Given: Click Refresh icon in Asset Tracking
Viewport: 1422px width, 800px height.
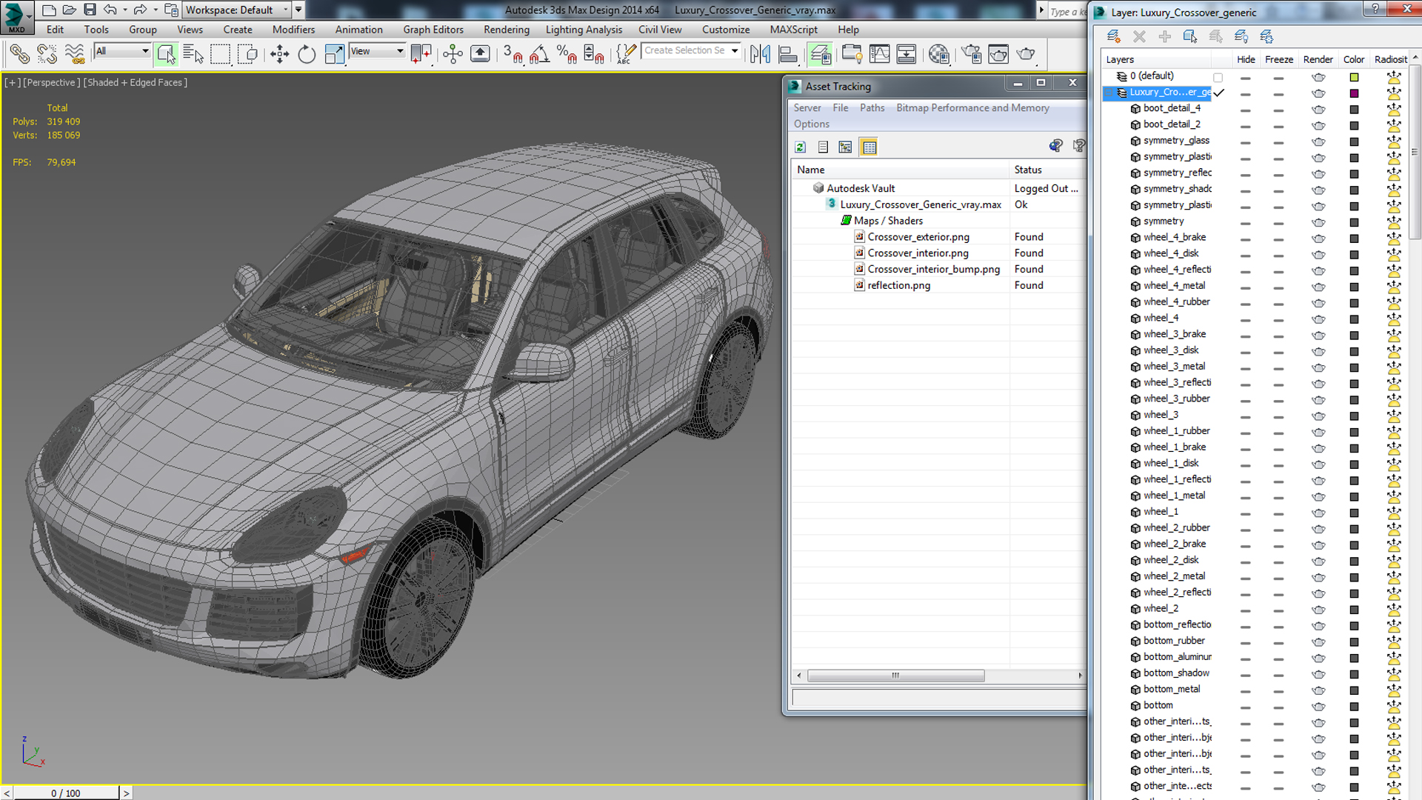Looking at the screenshot, I should [800, 147].
